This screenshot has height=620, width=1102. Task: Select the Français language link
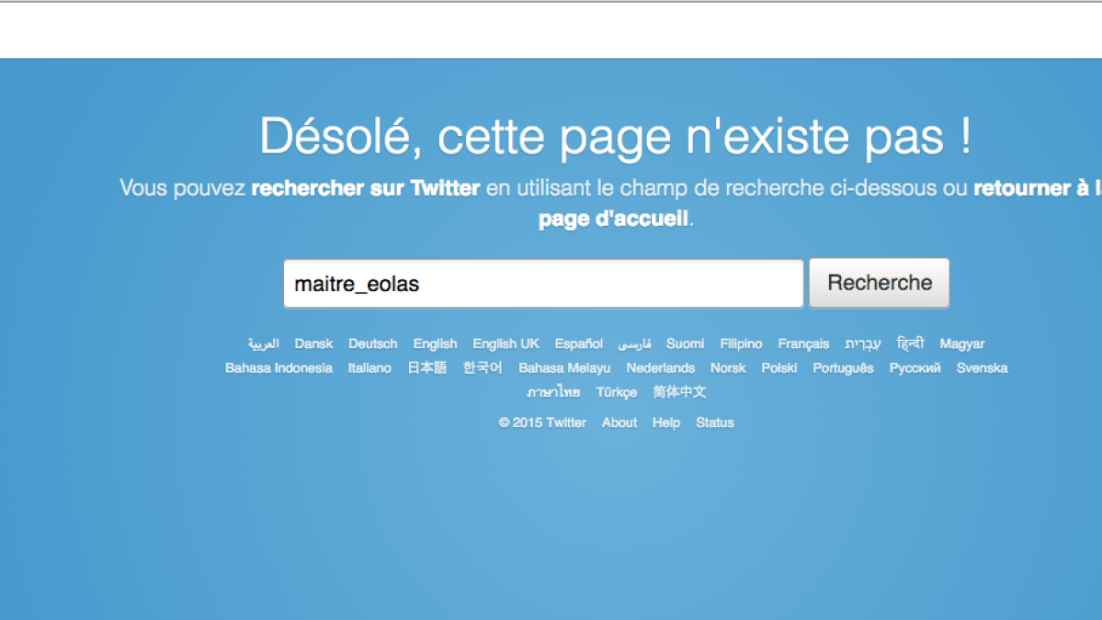click(803, 344)
